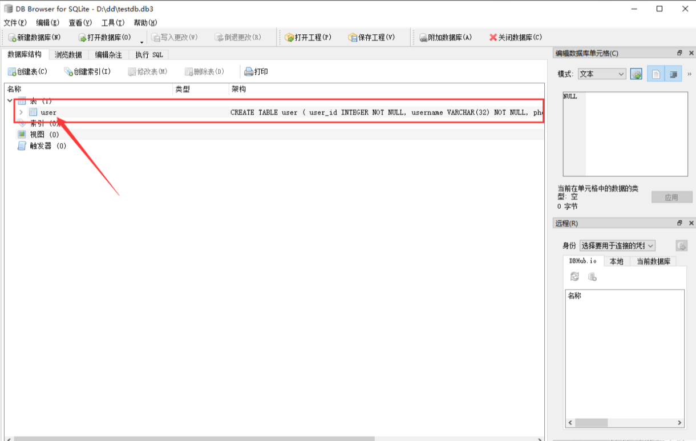Expand the user table tree node
This screenshot has width=696, height=441.
(x=21, y=112)
